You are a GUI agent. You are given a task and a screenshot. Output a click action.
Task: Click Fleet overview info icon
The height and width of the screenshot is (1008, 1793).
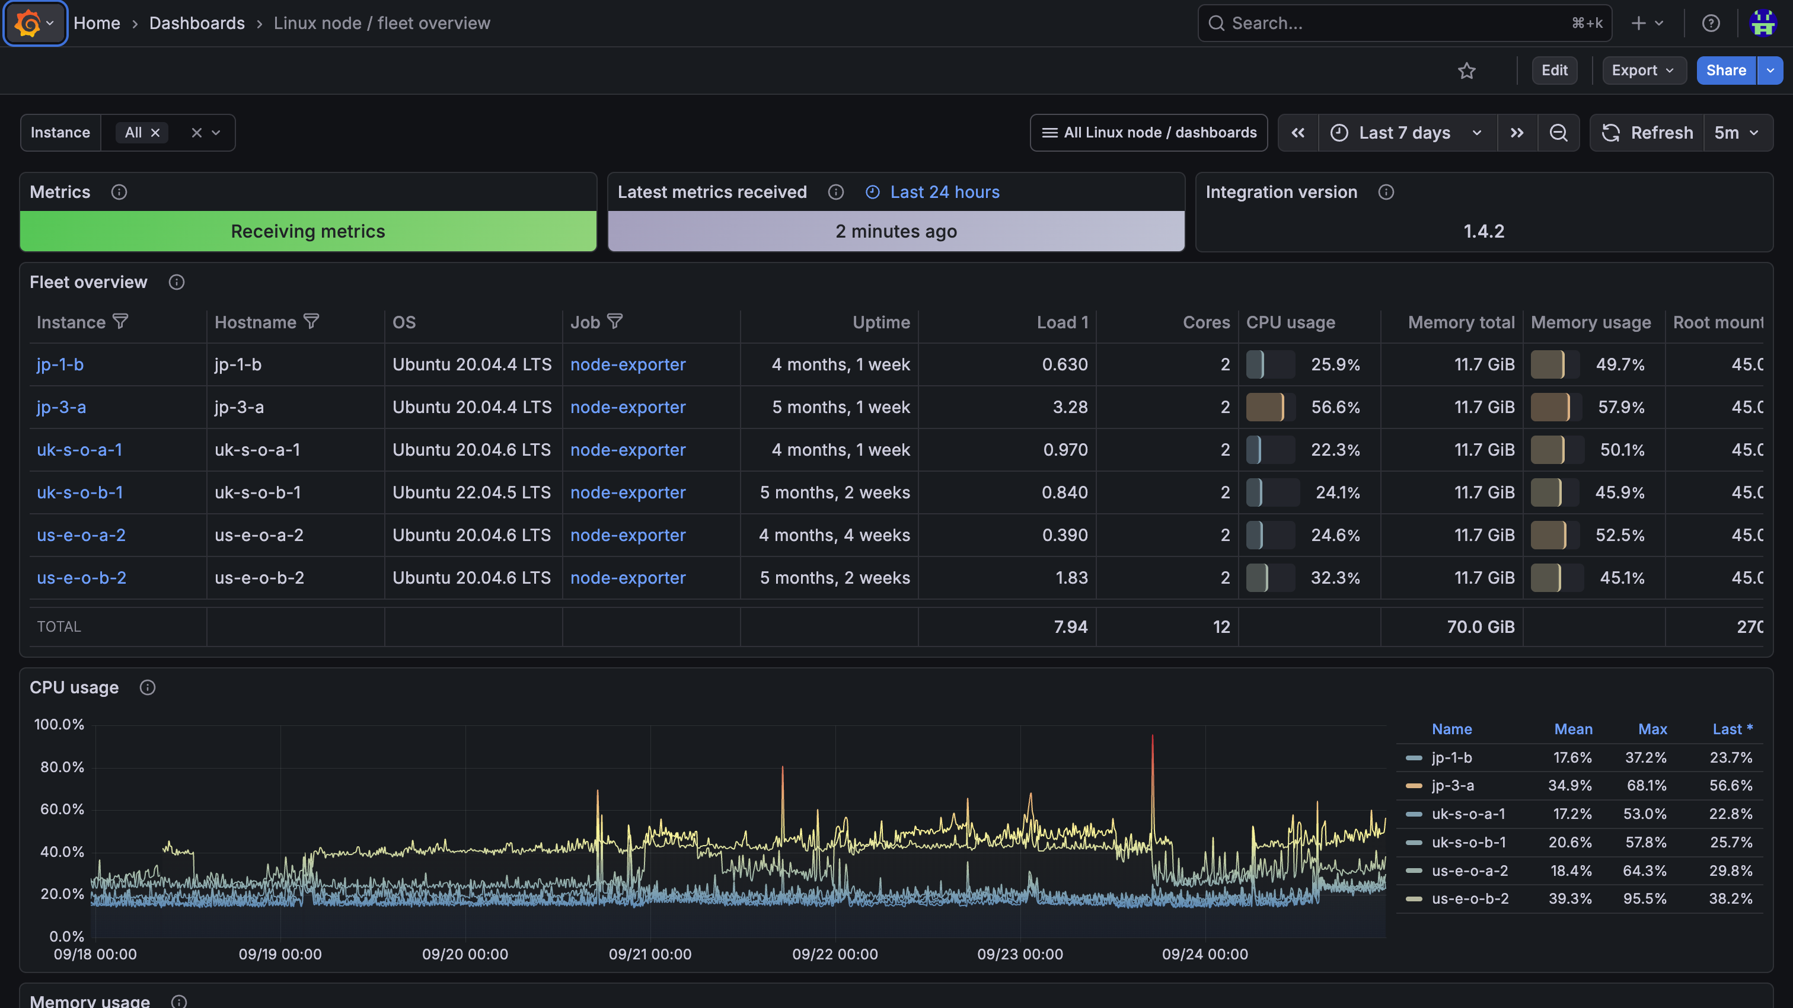click(x=176, y=283)
